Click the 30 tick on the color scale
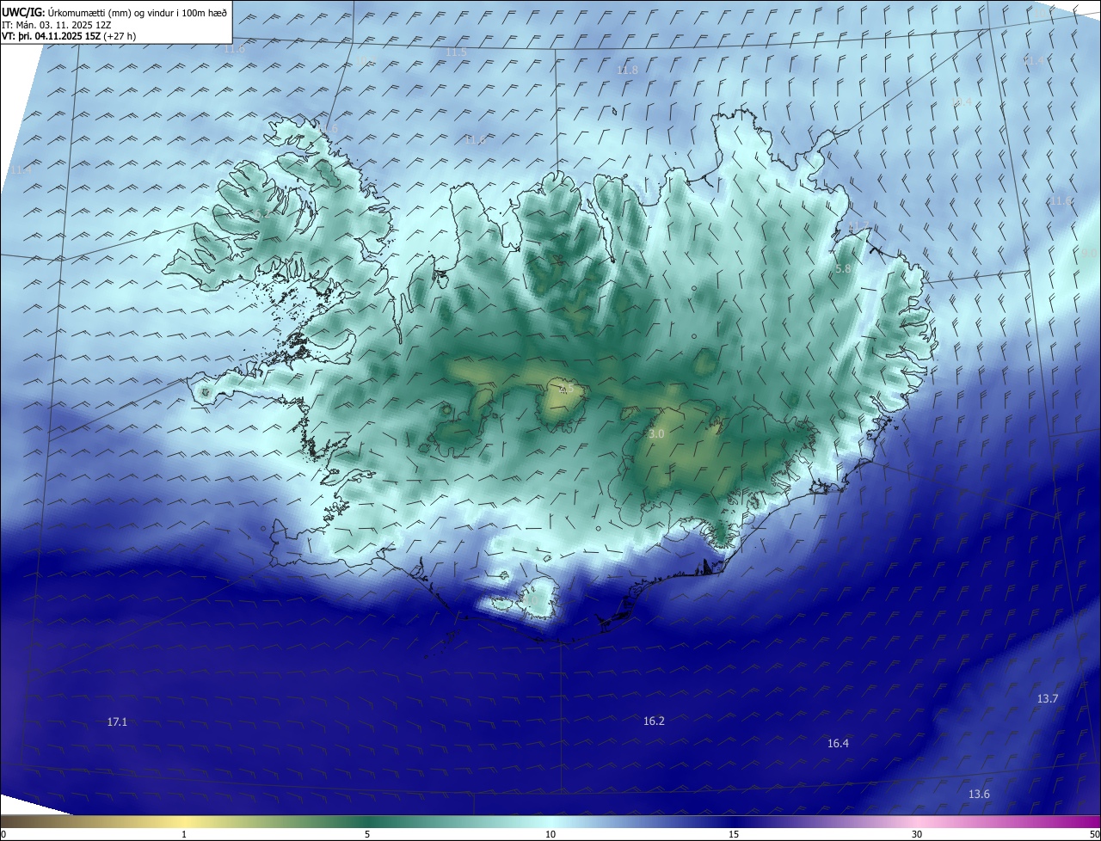Image resolution: width=1101 pixels, height=841 pixels. 917,834
